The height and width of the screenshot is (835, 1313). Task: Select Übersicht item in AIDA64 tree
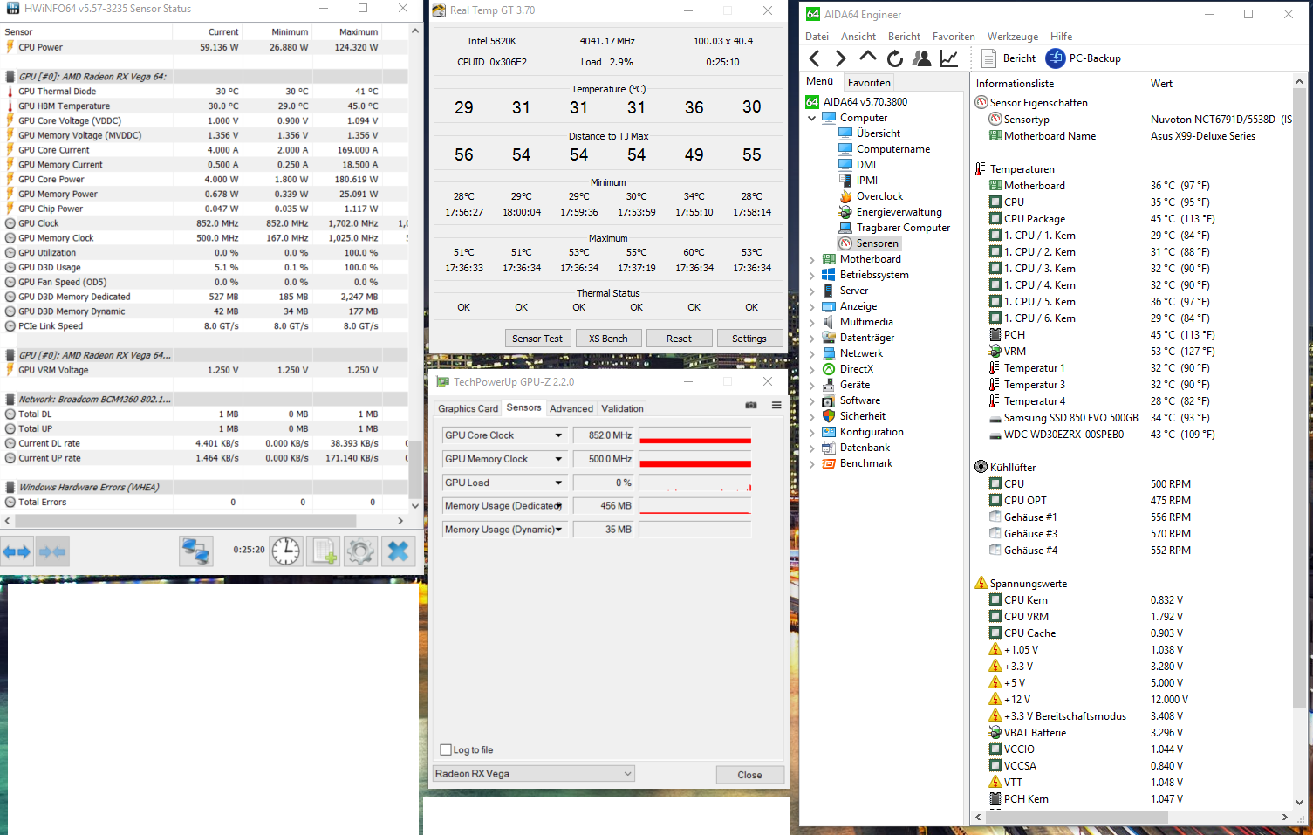[878, 133]
